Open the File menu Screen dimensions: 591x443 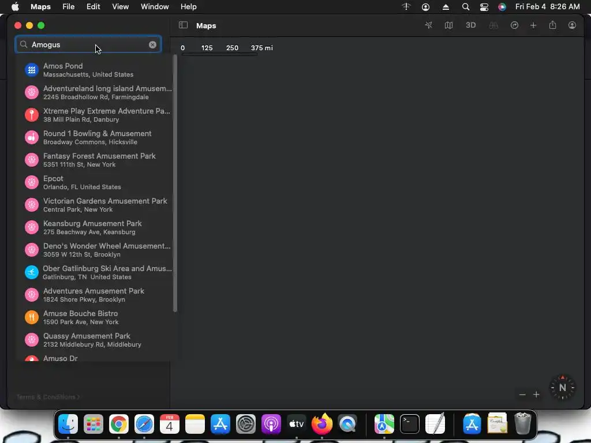click(x=68, y=7)
